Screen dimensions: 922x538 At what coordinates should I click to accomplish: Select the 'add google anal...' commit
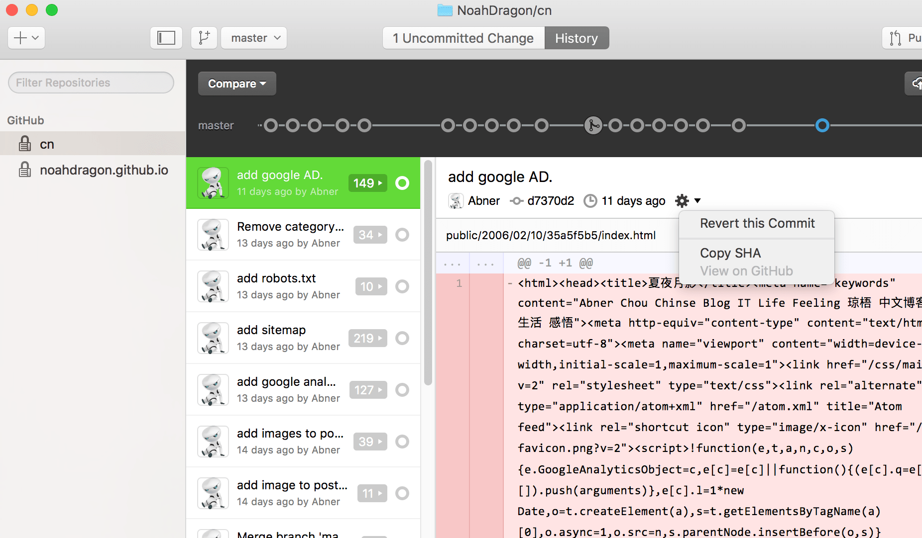(x=303, y=390)
